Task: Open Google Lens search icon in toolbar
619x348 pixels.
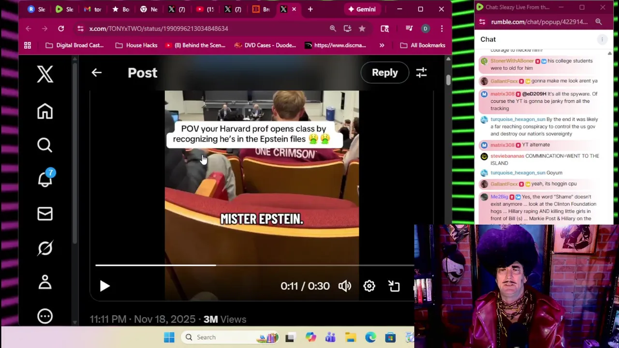Action: pyautogui.click(x=384, y=29)
